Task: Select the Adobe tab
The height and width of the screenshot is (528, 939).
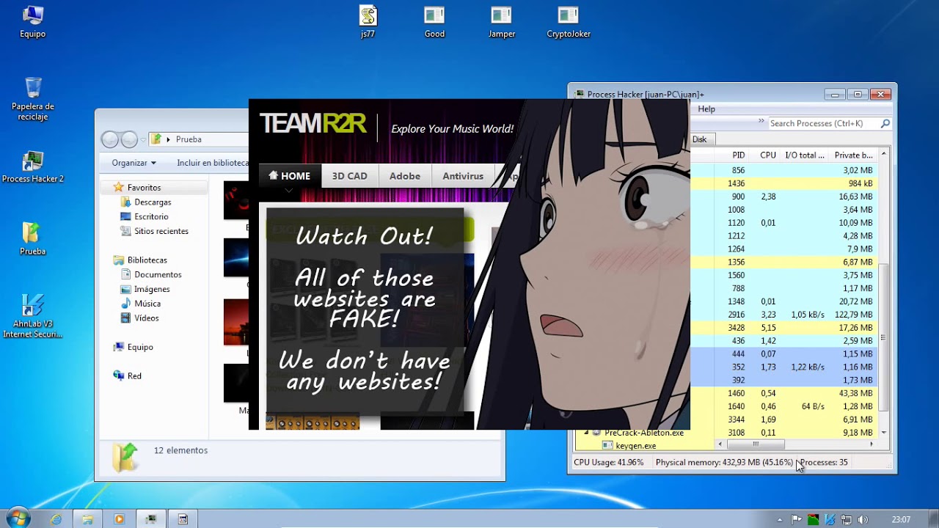Action: (405, 176)
